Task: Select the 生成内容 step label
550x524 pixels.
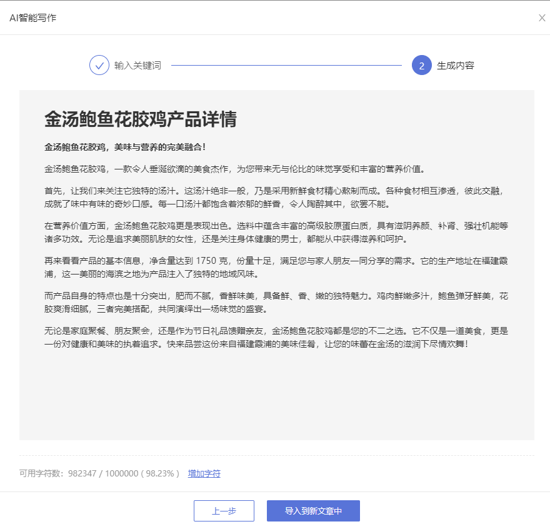Action: tap(456, 65)
